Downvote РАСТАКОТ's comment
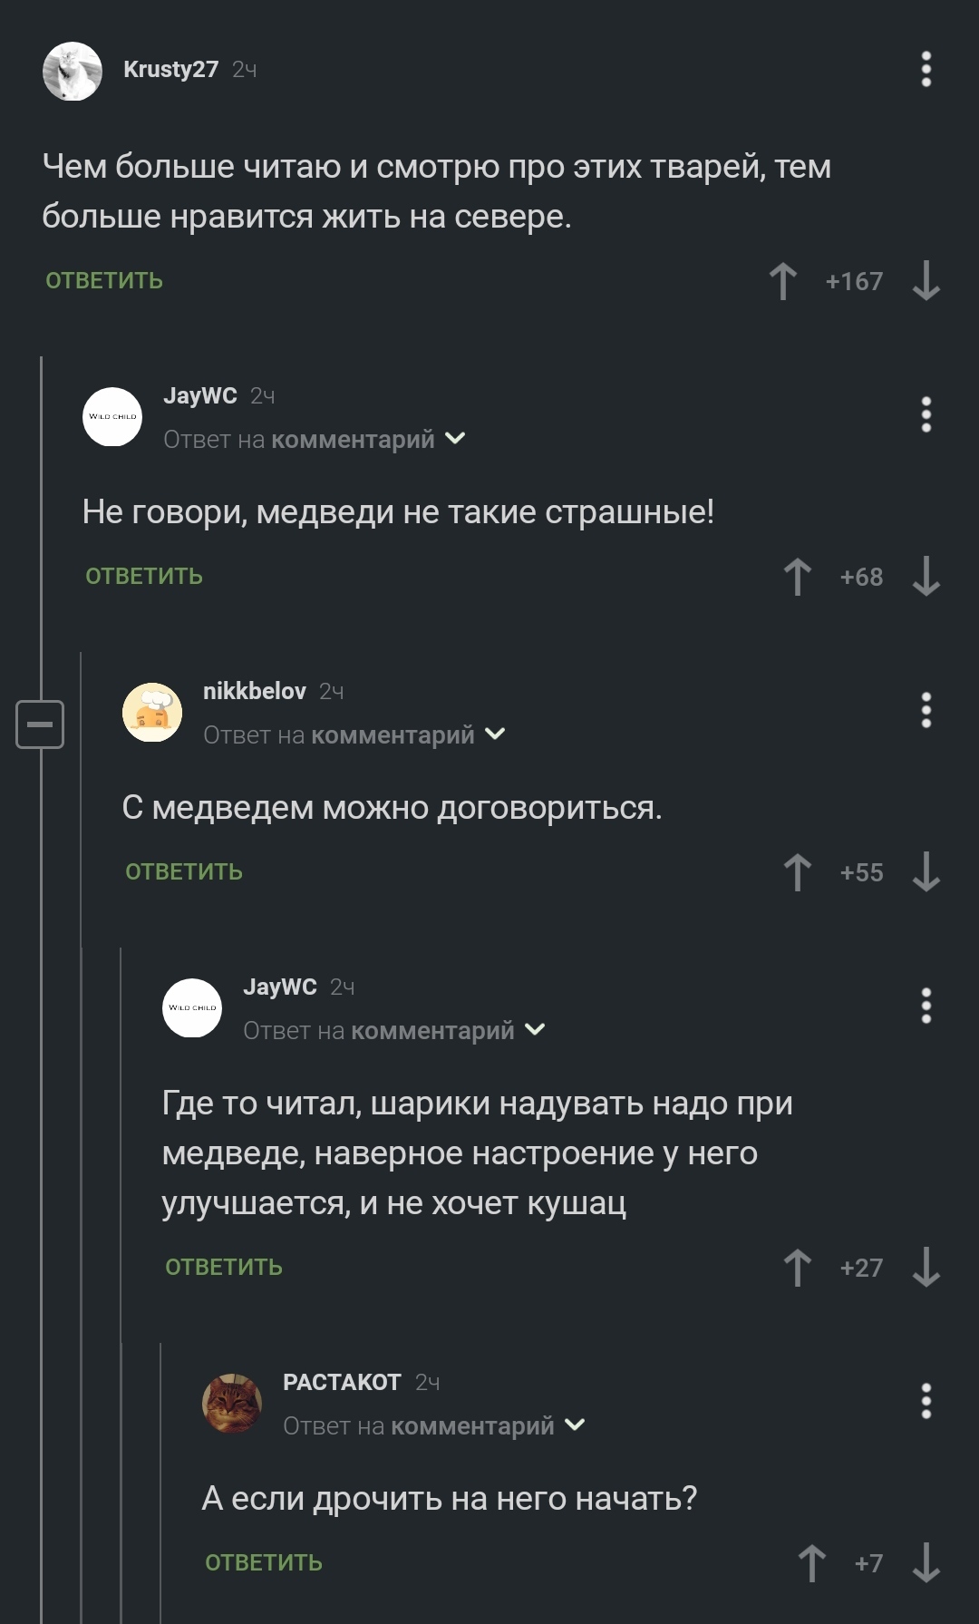Viewport: 979px width, 1624px height. 926,1563
